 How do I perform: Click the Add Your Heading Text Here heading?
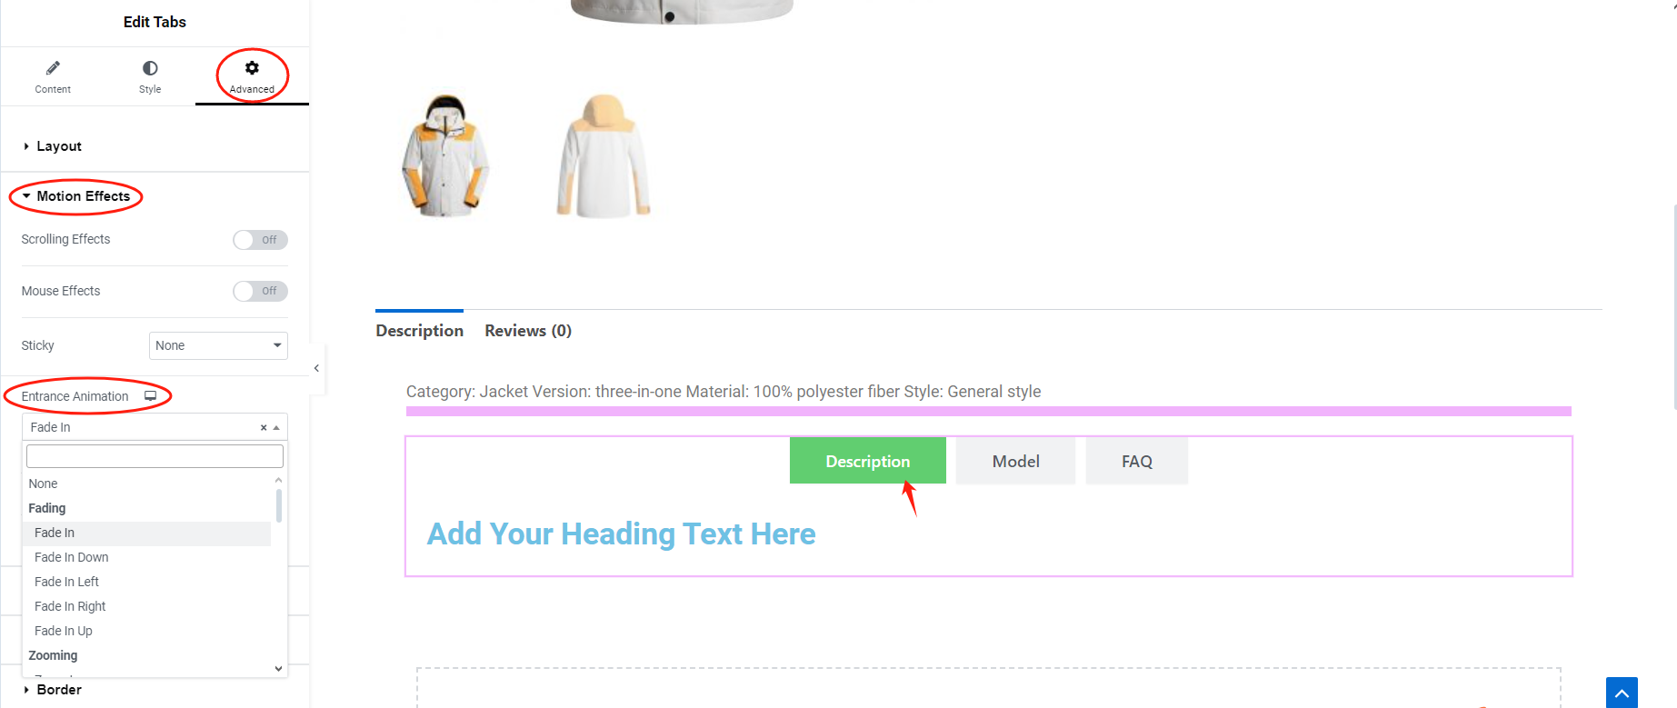click(622, 534)
